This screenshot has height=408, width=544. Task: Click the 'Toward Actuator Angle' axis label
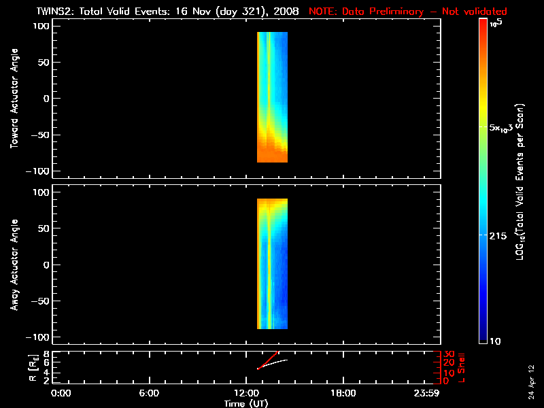tap(14, 99)
